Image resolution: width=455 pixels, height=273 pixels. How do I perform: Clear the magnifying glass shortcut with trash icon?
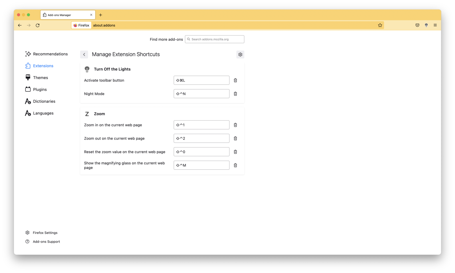235,165
